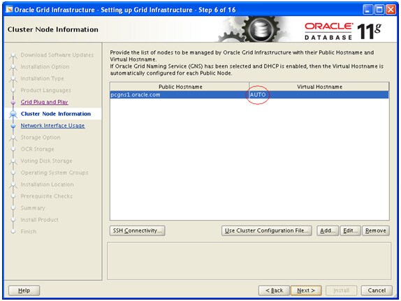This screenshot has height=301, width=401.
Task: Go Back to previous step
Action: 274,291
